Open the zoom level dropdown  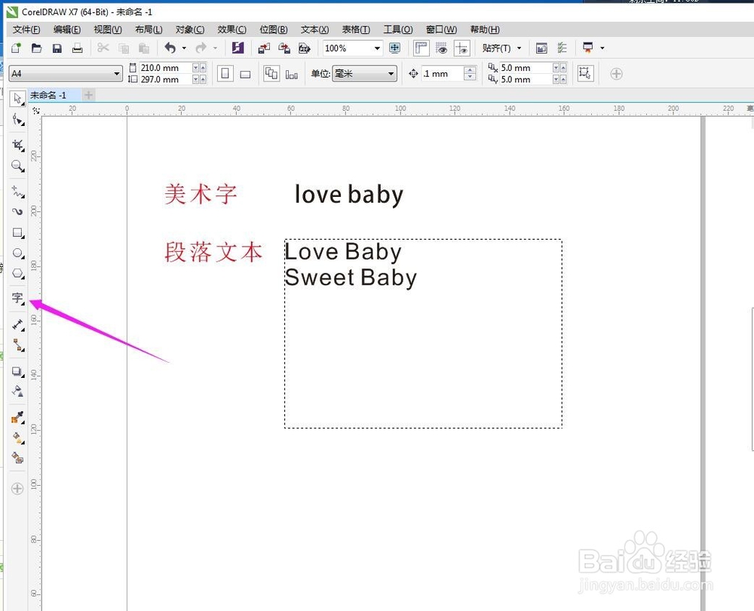tap(378, 48)
